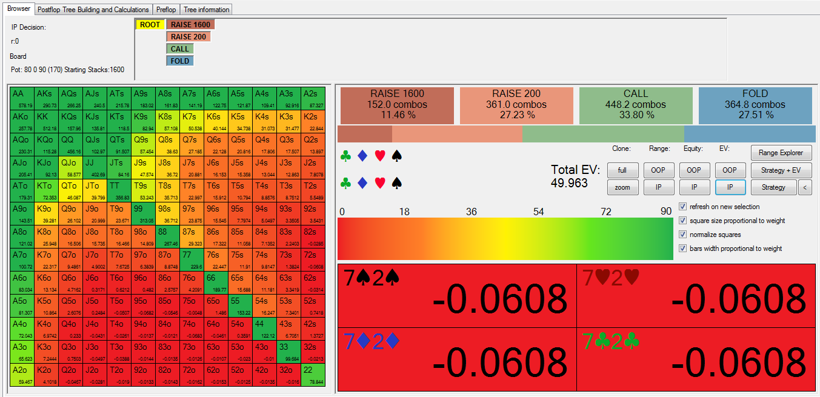The width and height of the screenshot is (820, 397).
Task: Select the QQ cell in the hand matrix
Action: pos(71,145)
